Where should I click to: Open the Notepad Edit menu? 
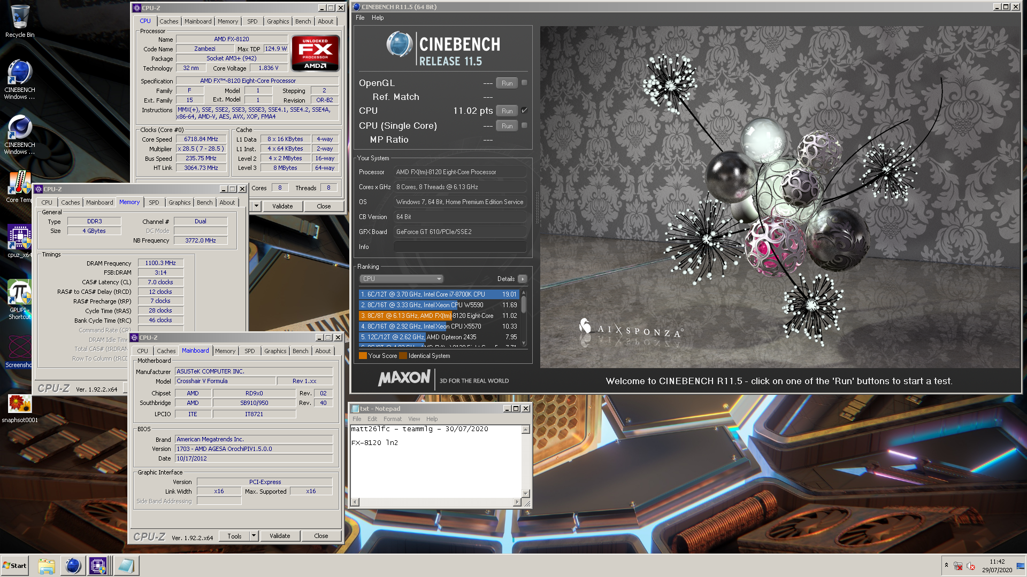coord(372,419)
